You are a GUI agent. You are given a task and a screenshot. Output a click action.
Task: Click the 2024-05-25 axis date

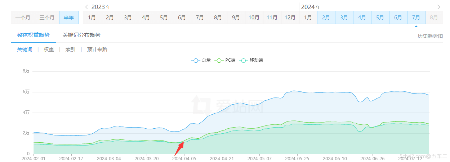[x=297, y=158]
